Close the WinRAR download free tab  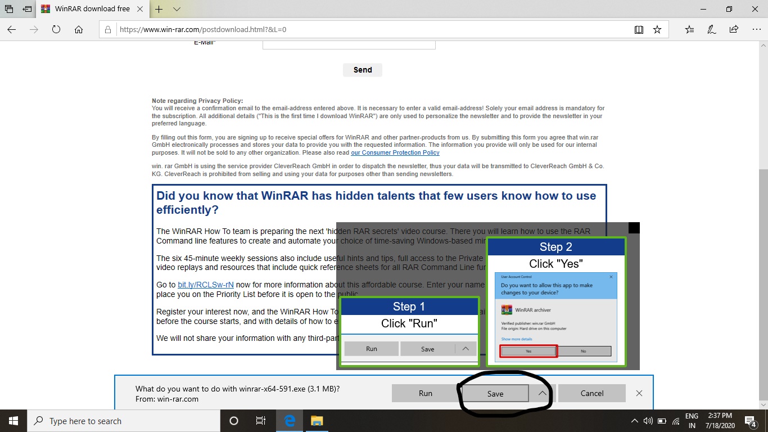click(141, 9)
